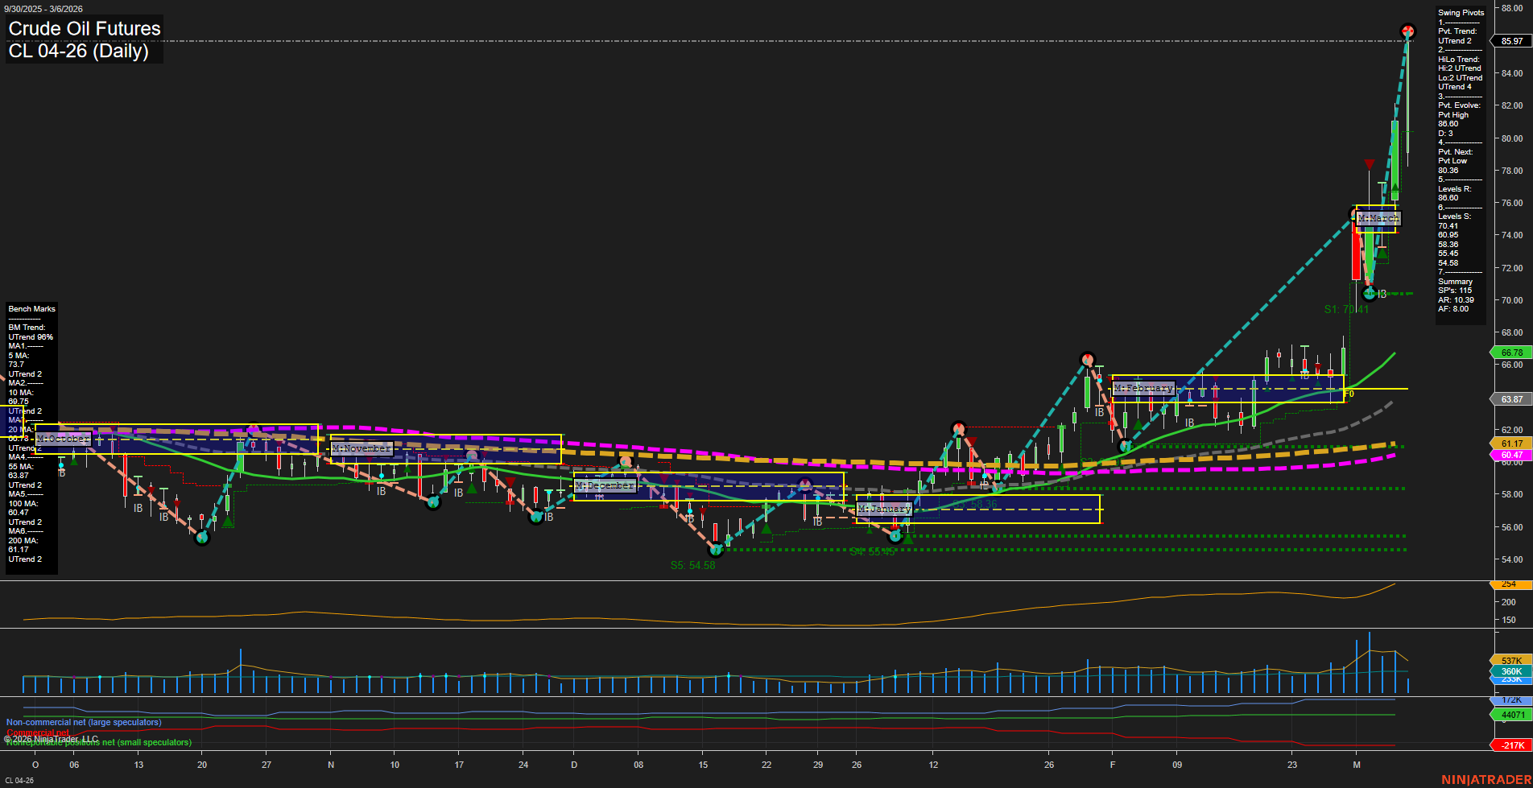The image size is (1533, 788).
Task: Click the M:March label box
Action: point(1379,217)
